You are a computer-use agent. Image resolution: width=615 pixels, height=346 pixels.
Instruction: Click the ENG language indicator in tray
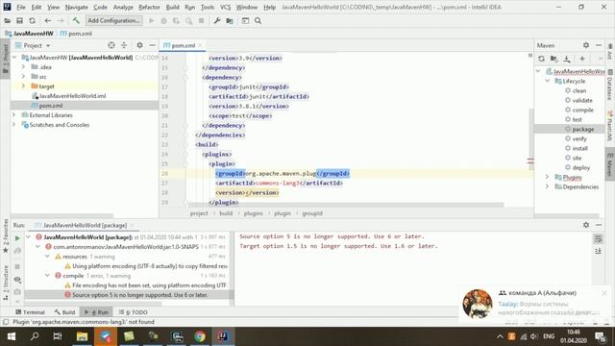click(549, 336)
